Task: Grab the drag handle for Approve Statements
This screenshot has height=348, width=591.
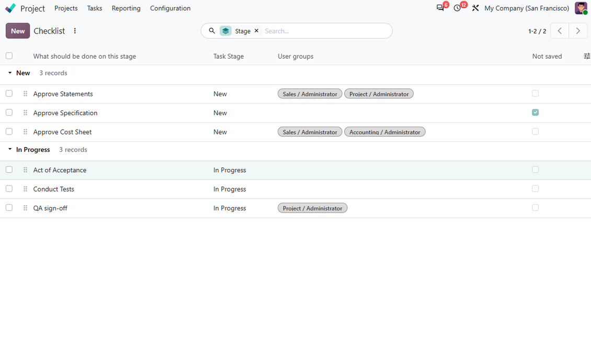Action: pyautogui.click(x=25, y=94)
